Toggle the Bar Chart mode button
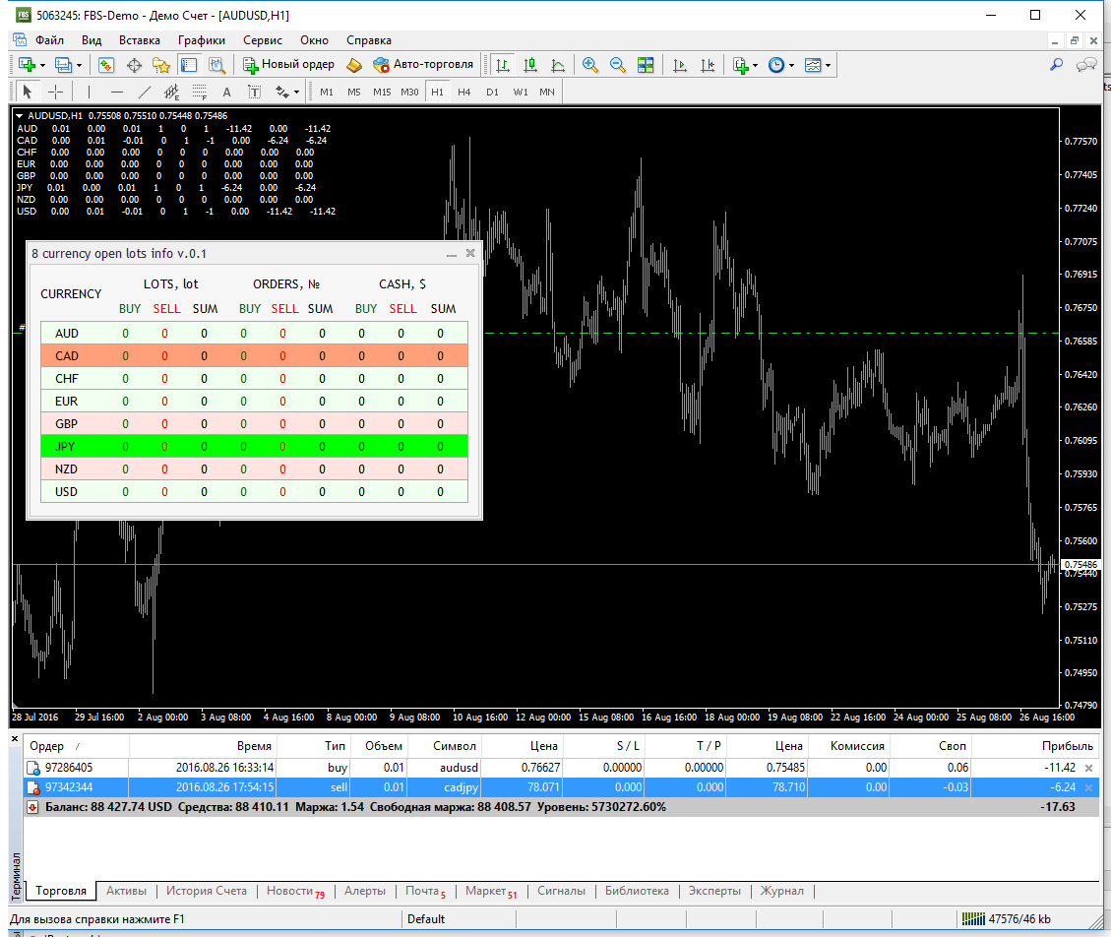Viewport: 1111px width, 937px height. 502,65
